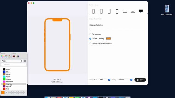This screenshot has height=98, width=175.
Task: Select the blank laptop outline device icon
Action: click(125, 11)
